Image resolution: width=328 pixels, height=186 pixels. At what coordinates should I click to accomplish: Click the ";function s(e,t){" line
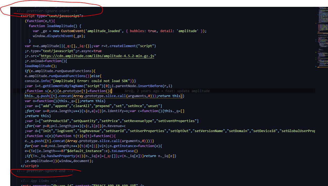coord(68,91)
